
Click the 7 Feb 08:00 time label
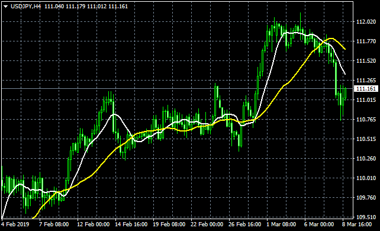pyautogui.click(x=54, y=224)
